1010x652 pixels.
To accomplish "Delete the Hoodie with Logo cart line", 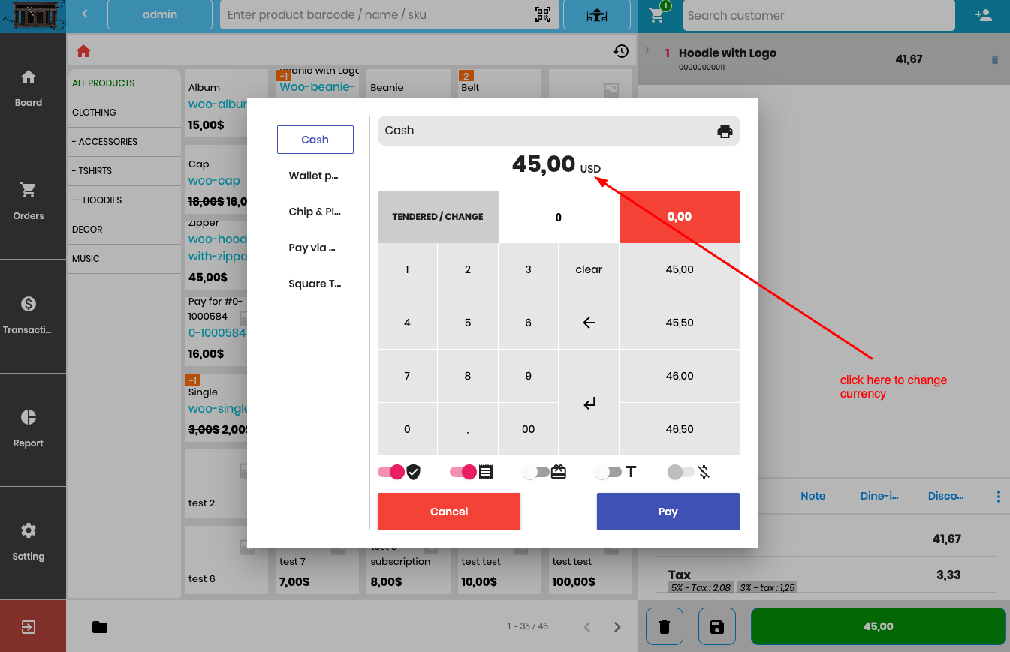I will pyautogui.click(x=995, y=60).
